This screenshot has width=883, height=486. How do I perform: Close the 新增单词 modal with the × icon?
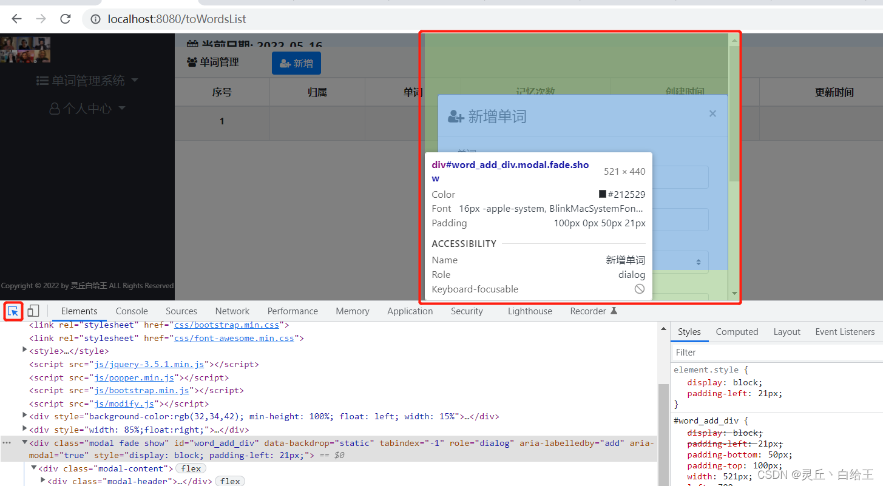[712, 113]
